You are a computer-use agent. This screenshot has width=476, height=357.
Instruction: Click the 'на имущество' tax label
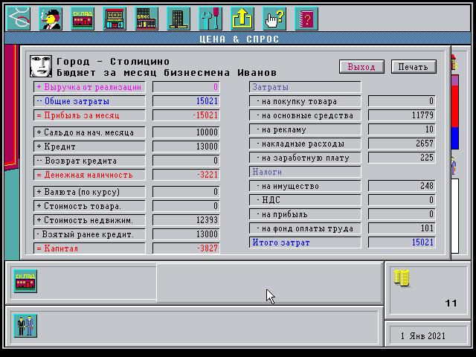point(305,186)
